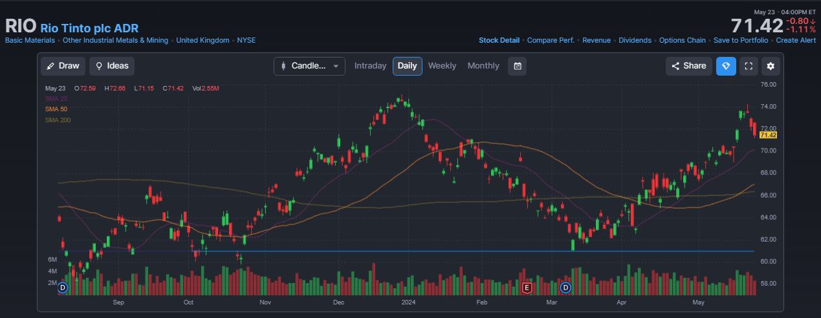
Task: Click the blue diamond premium icon
Action: point(726,66)
